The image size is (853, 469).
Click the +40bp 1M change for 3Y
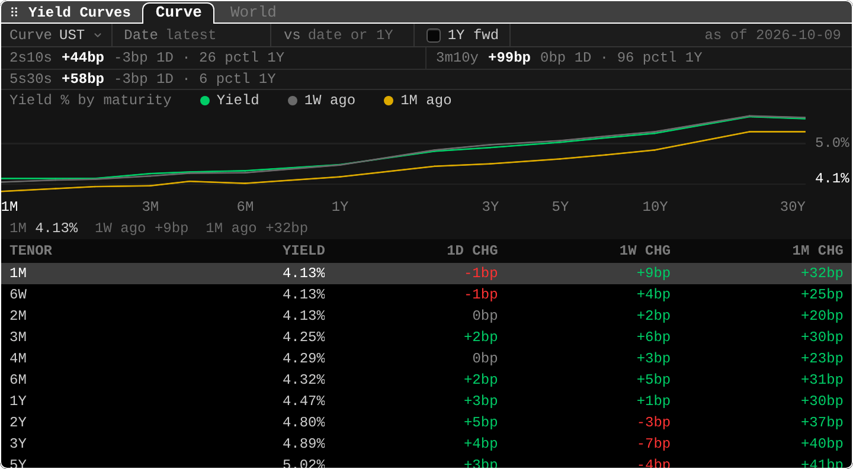(822, 444)
